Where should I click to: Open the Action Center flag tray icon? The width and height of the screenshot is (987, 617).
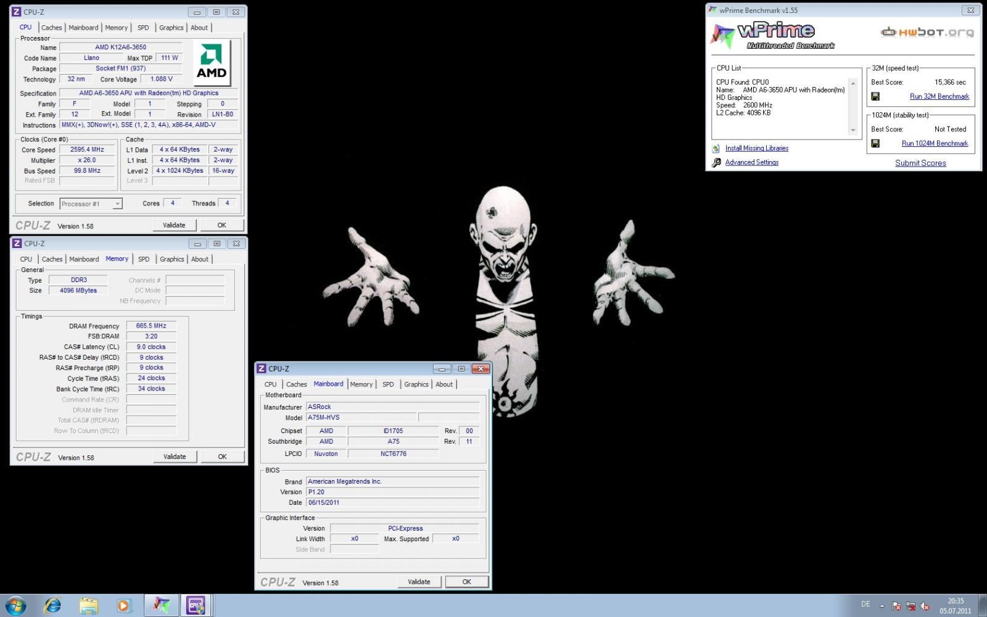pyautogui.click(x=896, y=606)
